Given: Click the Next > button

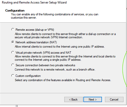Looking at the screenshot, I should (x=93, y=99).
